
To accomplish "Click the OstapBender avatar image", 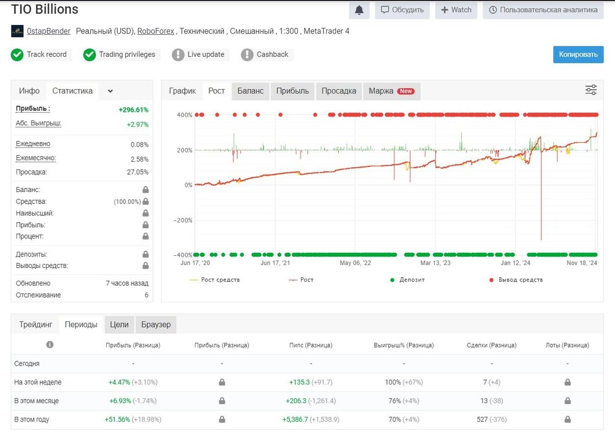I will coord(17,31).
